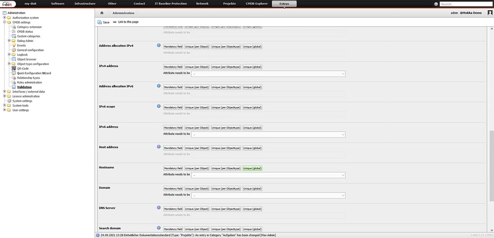
Task: Click the info icon in the status bar
Action: click(98, 235)
